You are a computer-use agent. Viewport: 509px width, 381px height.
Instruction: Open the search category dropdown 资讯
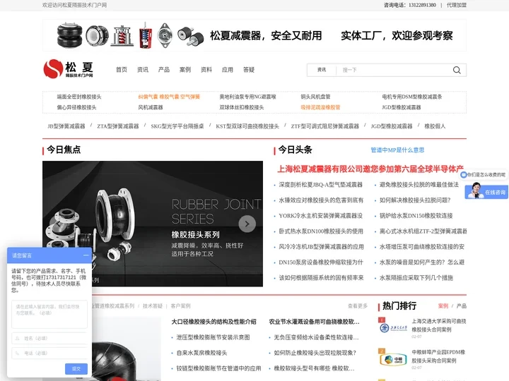(x=322, y=70)
